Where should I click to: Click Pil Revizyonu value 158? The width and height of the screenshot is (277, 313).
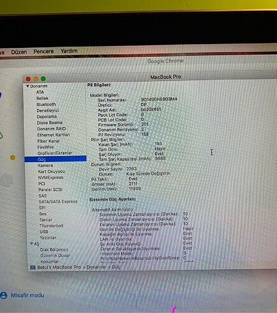coord(145,134)
